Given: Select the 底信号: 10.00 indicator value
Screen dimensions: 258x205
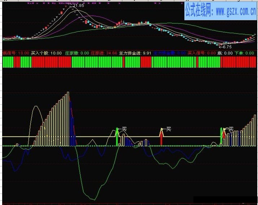Looking at the screenshot, I should pyautogui.click(x=16, y=53).
